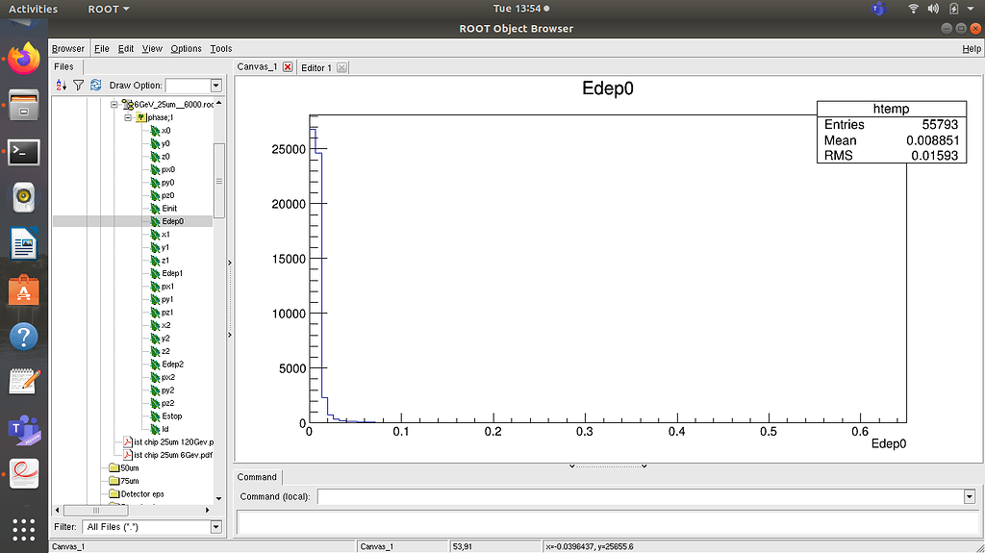This screenshot has width=985, height=553.
Task: Click the 50um folder icon
Action: 114,468
